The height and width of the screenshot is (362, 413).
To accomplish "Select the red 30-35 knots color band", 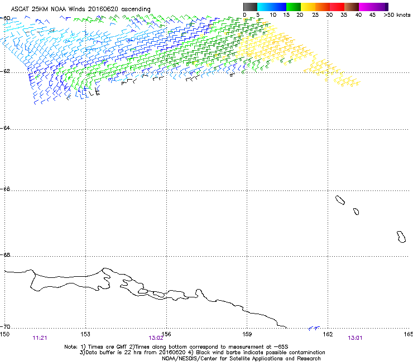I will pos(337,7).
